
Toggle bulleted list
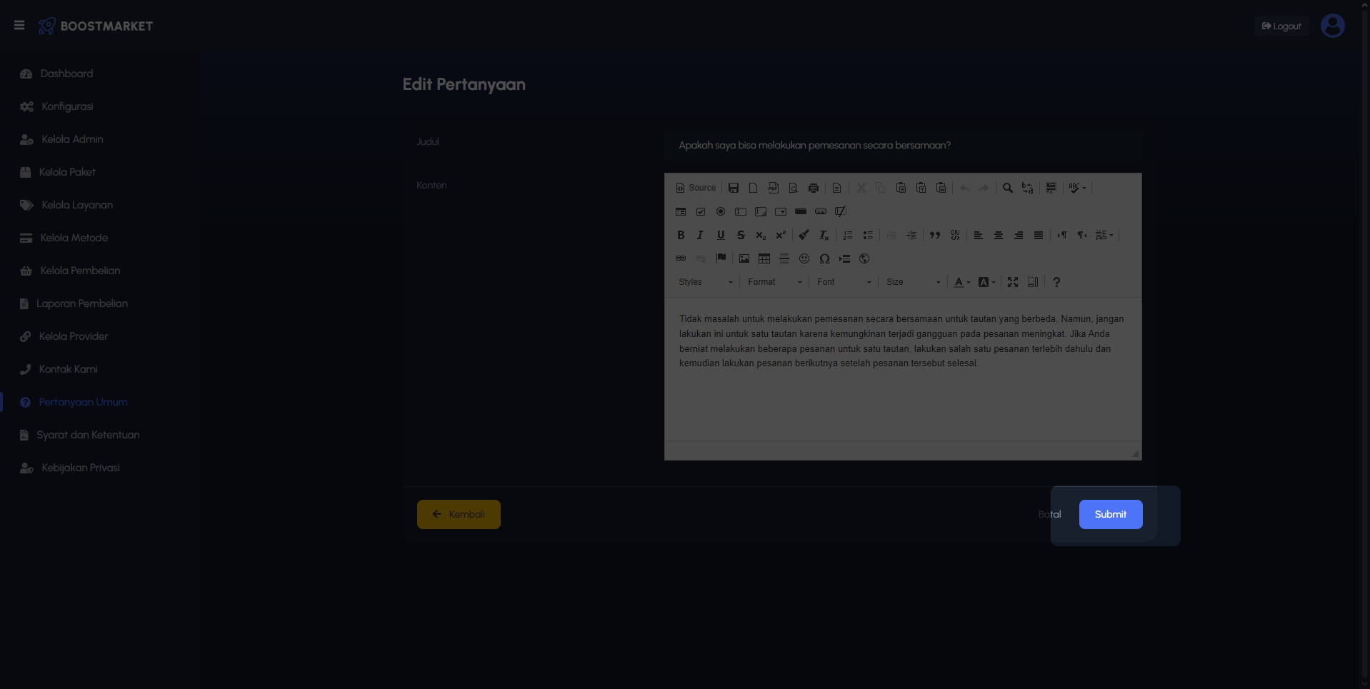click(868, 235)
